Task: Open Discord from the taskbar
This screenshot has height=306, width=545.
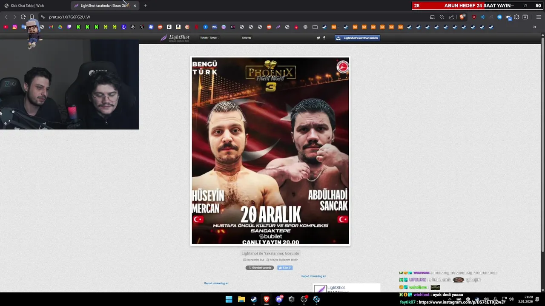Action: 279,299
